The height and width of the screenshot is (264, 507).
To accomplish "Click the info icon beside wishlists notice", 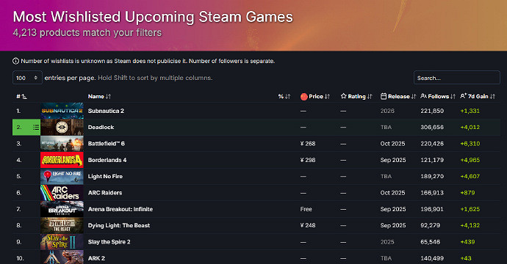I will 15,61.
